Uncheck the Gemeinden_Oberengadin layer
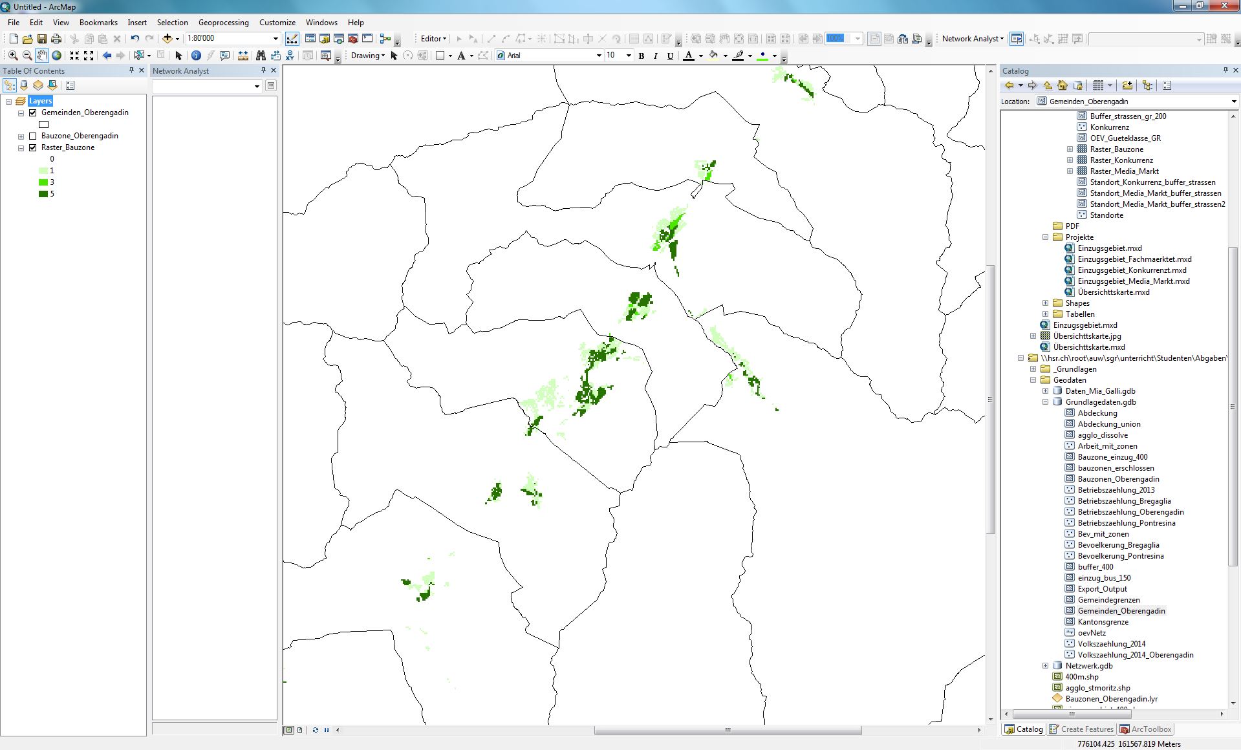 [x=33, y=112]
